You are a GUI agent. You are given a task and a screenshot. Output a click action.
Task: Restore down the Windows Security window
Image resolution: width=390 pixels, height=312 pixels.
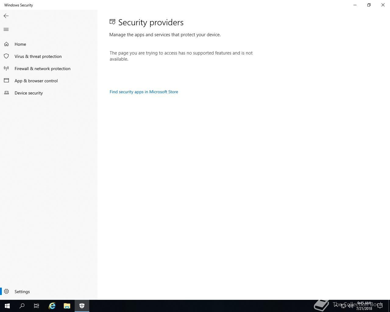point(369,5)
